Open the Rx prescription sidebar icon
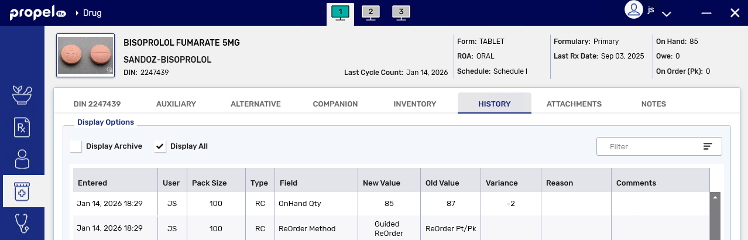The height and width of the screenshot is (240, 748). pyautogui.click(x=22, y=127)
